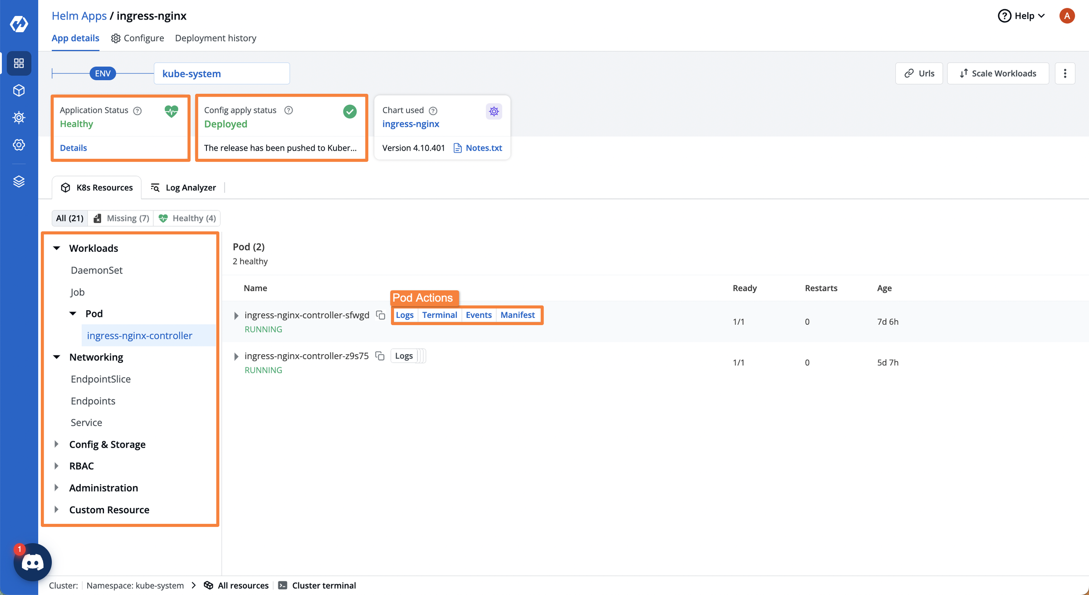
Task: Click the Chart used help icon
Action: (433, 111)
